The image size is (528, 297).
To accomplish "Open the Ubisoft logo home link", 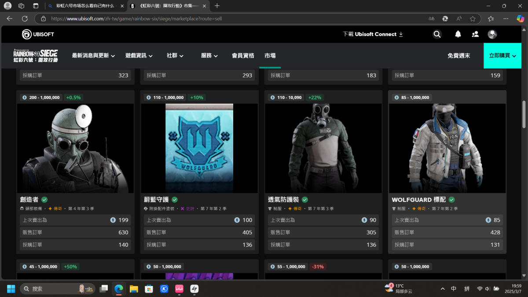I will pos(38,34).
